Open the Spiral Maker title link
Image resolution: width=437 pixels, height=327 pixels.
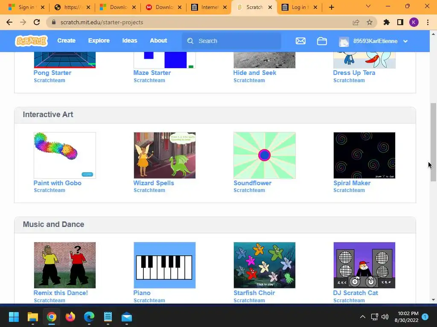point(352,183)
